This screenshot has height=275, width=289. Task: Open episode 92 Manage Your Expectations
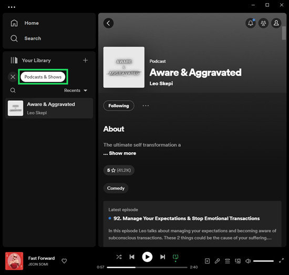pyautogui.click(x=187, y=218)
